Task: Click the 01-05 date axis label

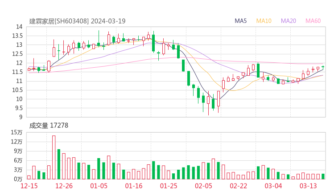Action: pos(99,186)
